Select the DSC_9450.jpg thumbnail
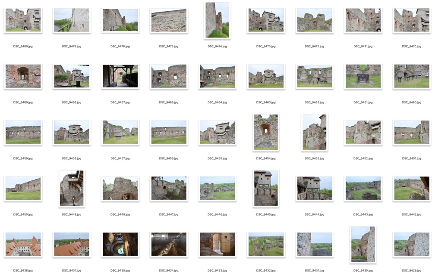Image resolution: width=442 pixels, height=279 pixels. point(23,188)
